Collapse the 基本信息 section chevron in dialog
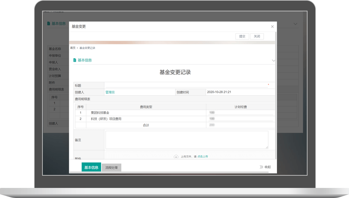Image resolution: width=349 pixels, height=198 pixels. [273, 60]
